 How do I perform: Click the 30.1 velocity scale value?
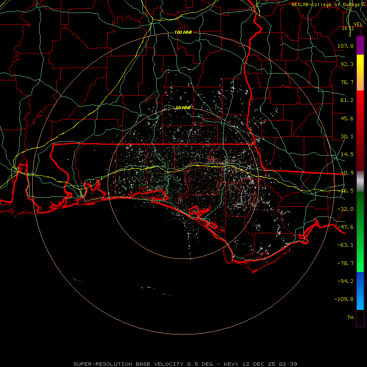click(347, 137)
